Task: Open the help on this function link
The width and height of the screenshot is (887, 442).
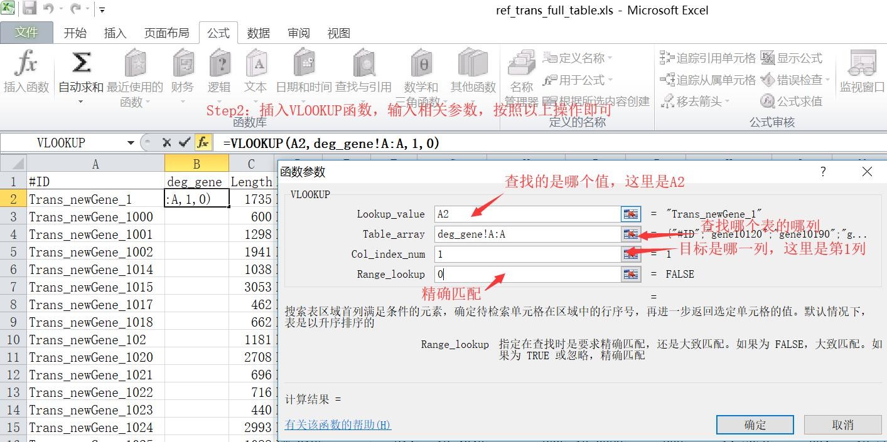Action: point(338,425)
